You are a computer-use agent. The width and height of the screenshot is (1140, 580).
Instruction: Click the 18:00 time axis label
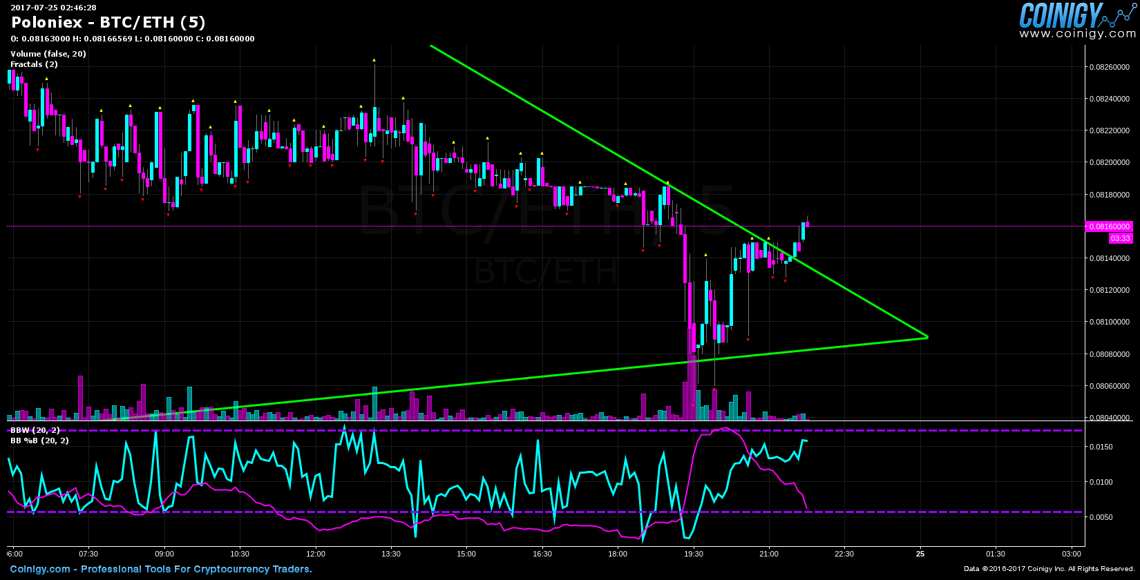click(618, 554)
